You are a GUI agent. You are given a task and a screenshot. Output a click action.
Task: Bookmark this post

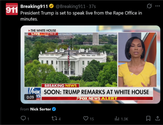[x=148, y=118]
